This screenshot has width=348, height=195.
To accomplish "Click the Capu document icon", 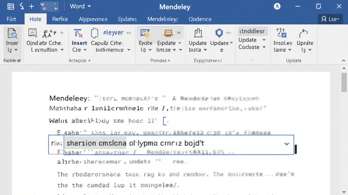I will coord(94,33).
